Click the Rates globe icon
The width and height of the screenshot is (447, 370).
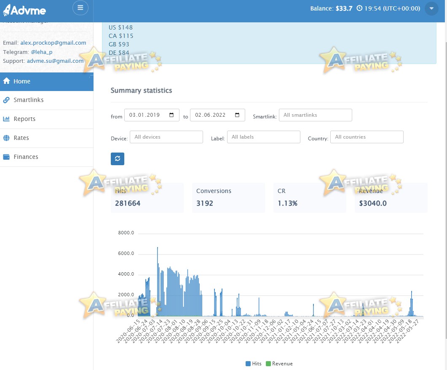pos(6,138)
